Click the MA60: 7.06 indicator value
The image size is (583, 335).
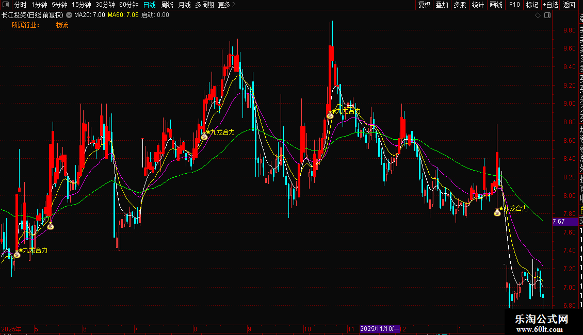[x=123, y=15]
